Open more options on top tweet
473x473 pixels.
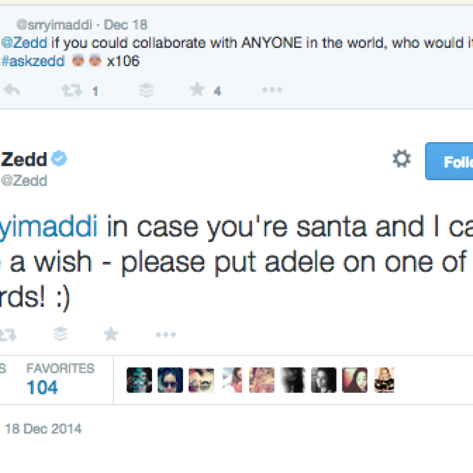272,90
